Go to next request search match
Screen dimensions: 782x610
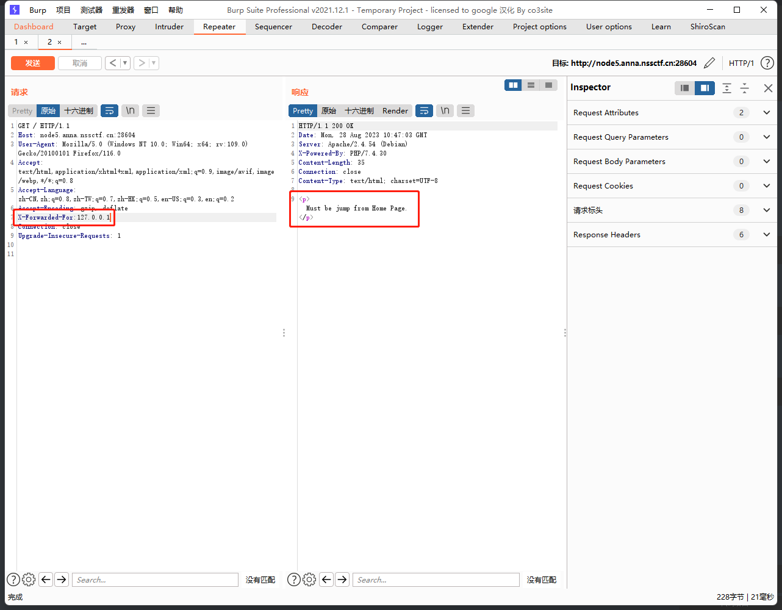(x=62, y=579)
